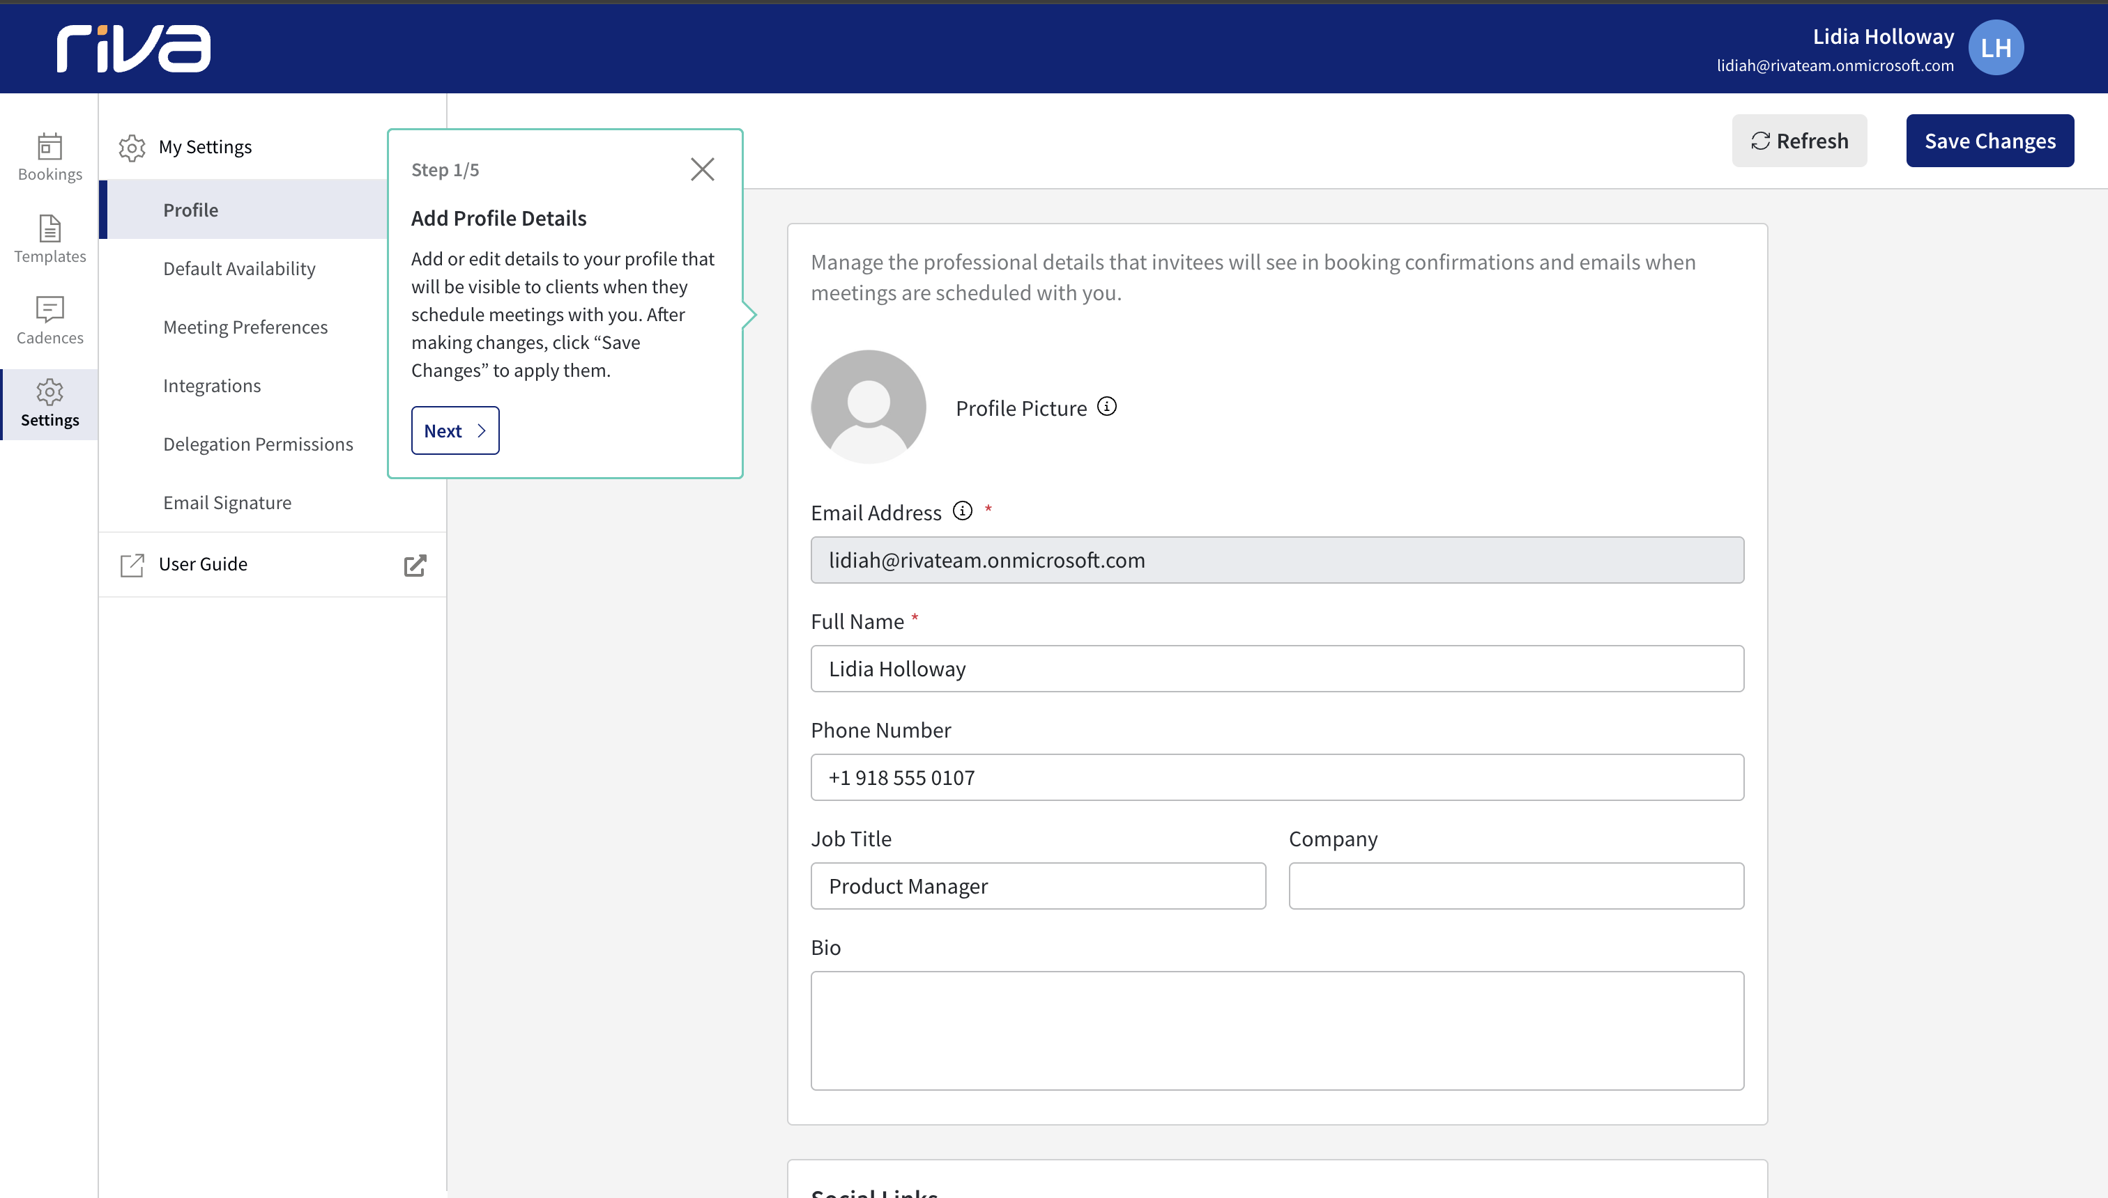Screen dimensions: 2108x1198
Task: Click the Bio text area
Action: pos(1277,1031)
